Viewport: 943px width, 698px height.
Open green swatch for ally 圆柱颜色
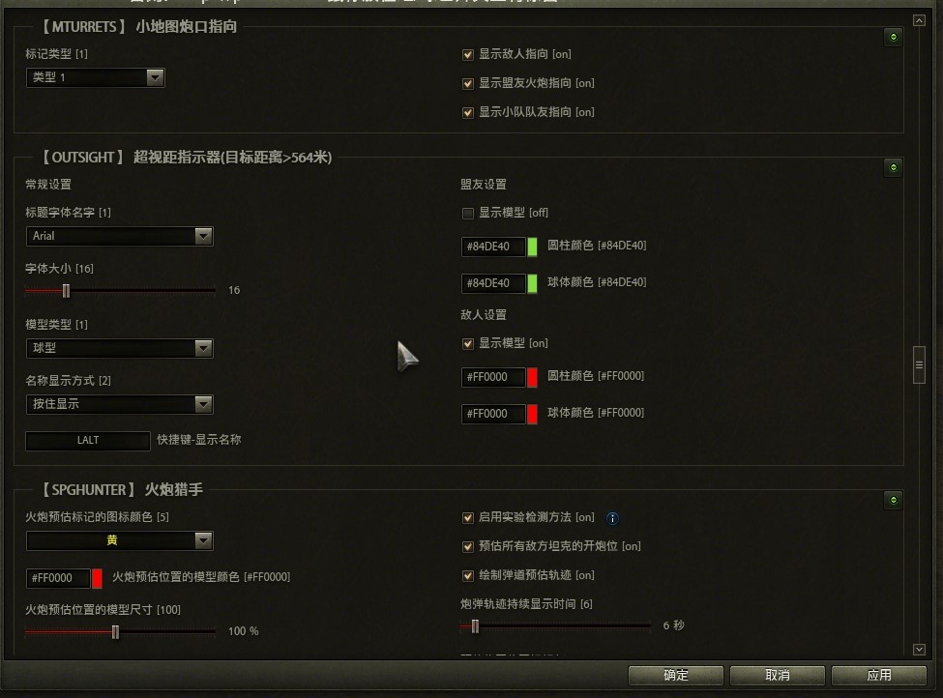coord(532,247)
